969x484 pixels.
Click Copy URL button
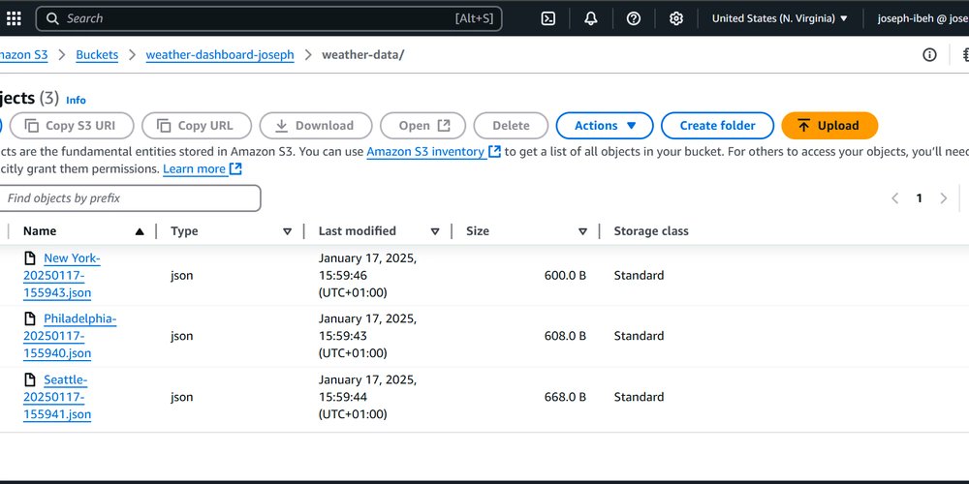pyautogui.click(x=197, y=125)
